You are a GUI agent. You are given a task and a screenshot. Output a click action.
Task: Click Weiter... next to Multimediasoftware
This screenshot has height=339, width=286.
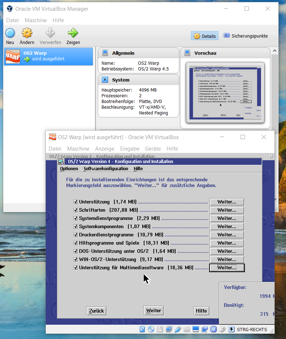(x=227, y=267)
